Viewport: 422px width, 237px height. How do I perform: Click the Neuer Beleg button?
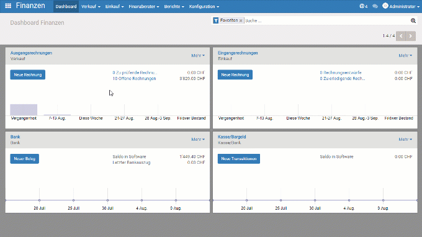(24, 159)
